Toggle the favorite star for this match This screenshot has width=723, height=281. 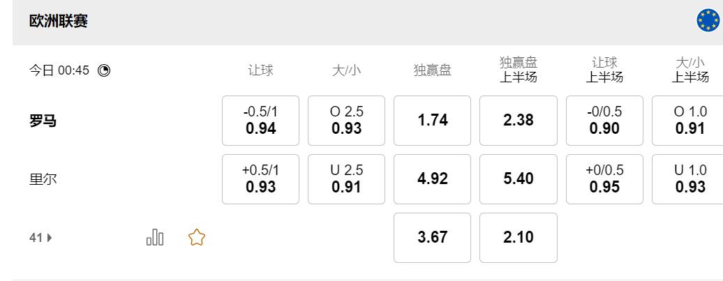pyautogui.click(x=196, y=238)
